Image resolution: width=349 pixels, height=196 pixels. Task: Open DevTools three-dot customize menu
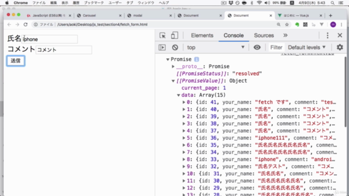click(327, 35)
